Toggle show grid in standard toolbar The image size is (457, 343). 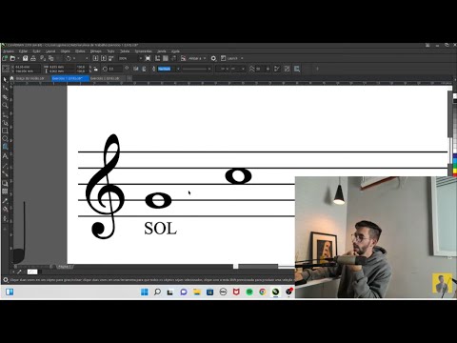pyautogui.click(x=166, y=58)
